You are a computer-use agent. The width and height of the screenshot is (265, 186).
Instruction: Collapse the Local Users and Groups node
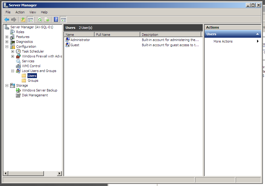pos(13,71)
